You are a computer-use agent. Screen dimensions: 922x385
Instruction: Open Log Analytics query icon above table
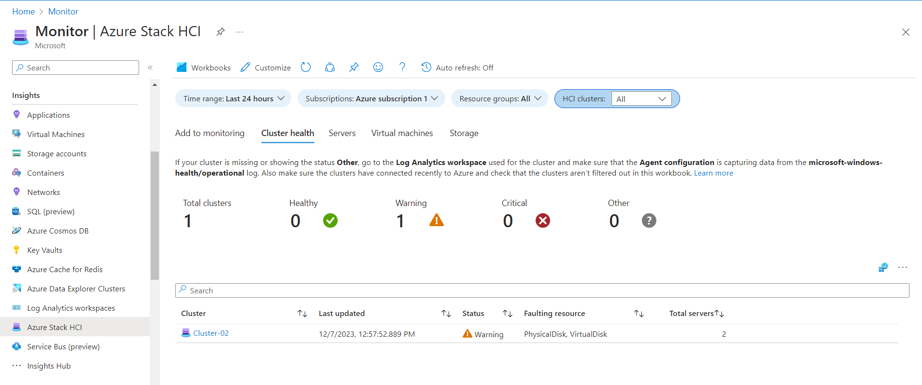[x=883, y=267]
